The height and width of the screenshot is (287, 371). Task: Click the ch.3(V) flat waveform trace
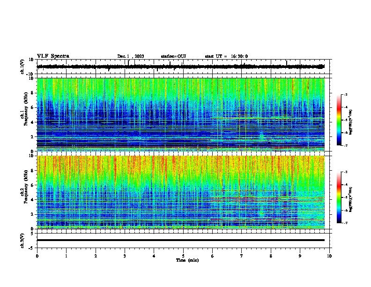pos(181,240)
